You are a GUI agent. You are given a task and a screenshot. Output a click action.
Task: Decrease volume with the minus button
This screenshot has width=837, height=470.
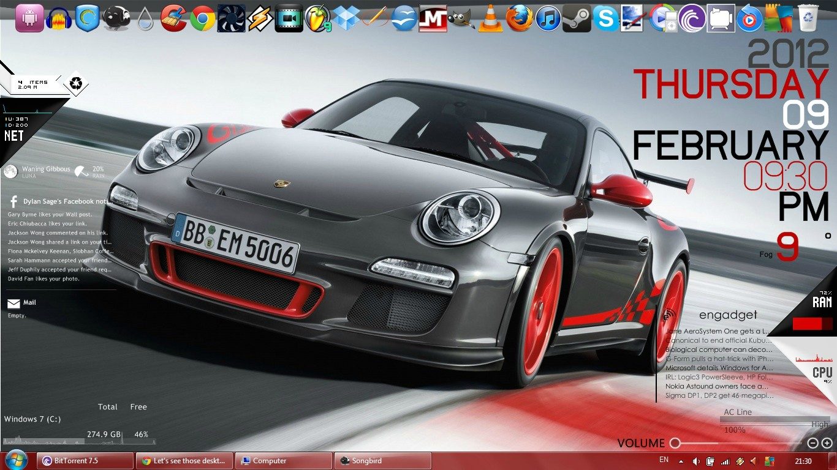coord(812,443)
